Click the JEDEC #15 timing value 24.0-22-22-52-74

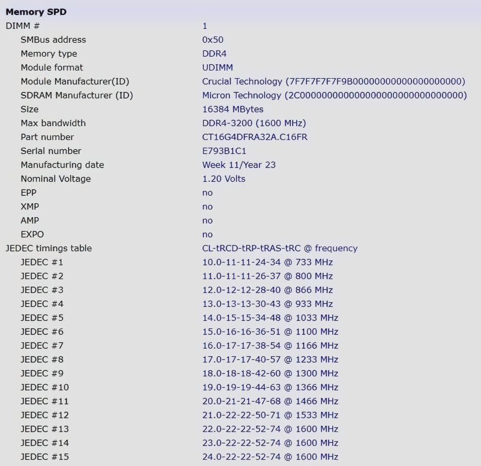pos(241,457)
